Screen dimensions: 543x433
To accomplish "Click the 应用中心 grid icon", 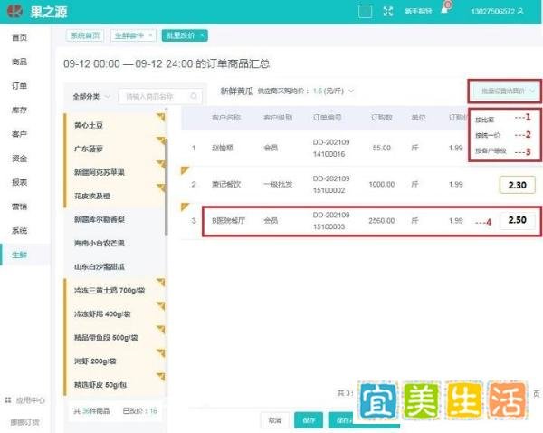I will click(x=8, y=400).
